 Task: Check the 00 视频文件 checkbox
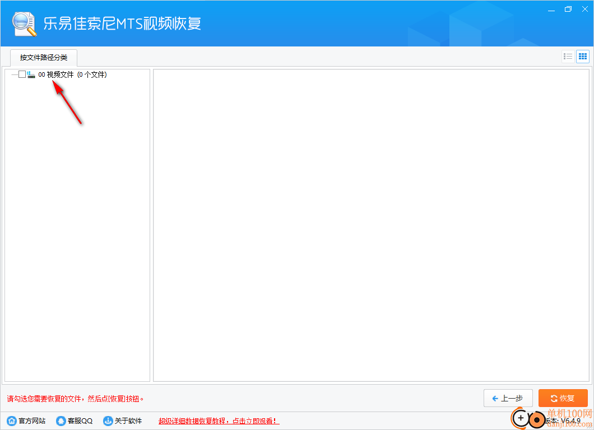pyautogui.click(x=22, y=74)
